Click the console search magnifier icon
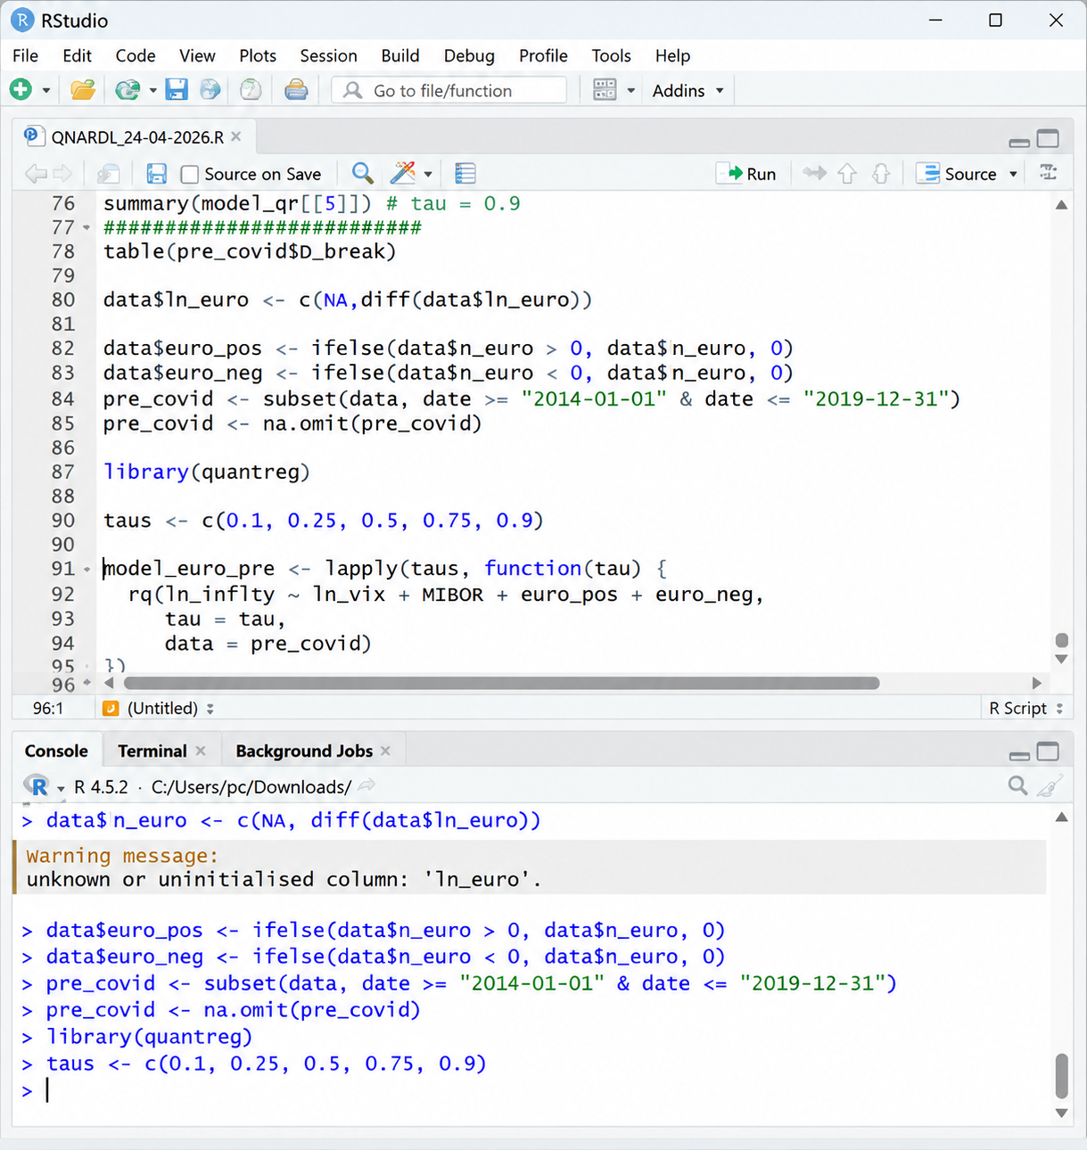The image size is (1087, 1150). 1017,785
